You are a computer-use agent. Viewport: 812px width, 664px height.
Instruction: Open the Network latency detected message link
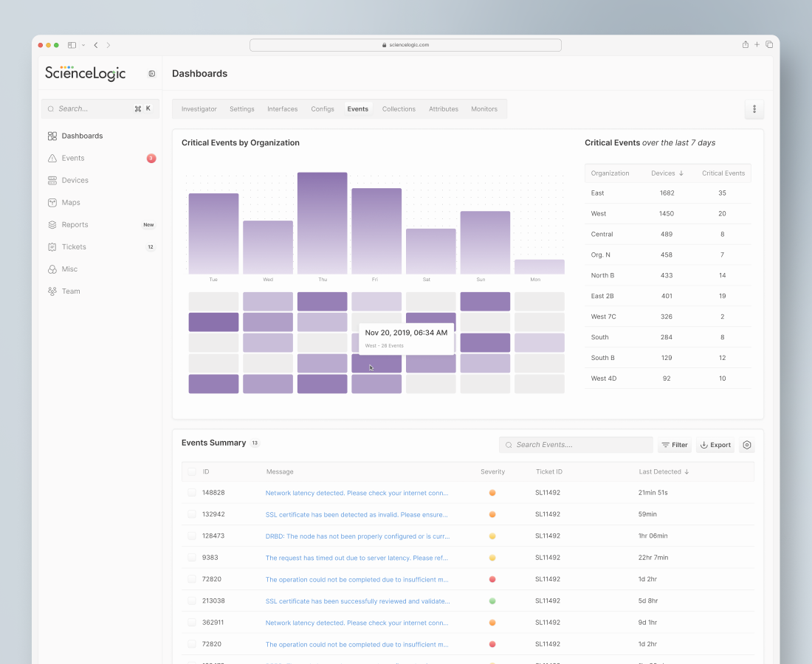(357, 492)
